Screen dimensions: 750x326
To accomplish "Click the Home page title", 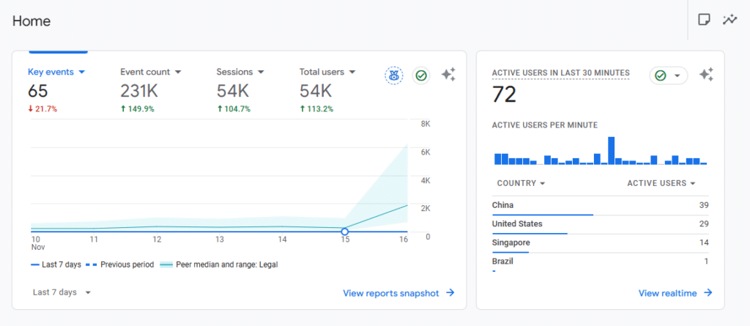I will tap(31, 21).
